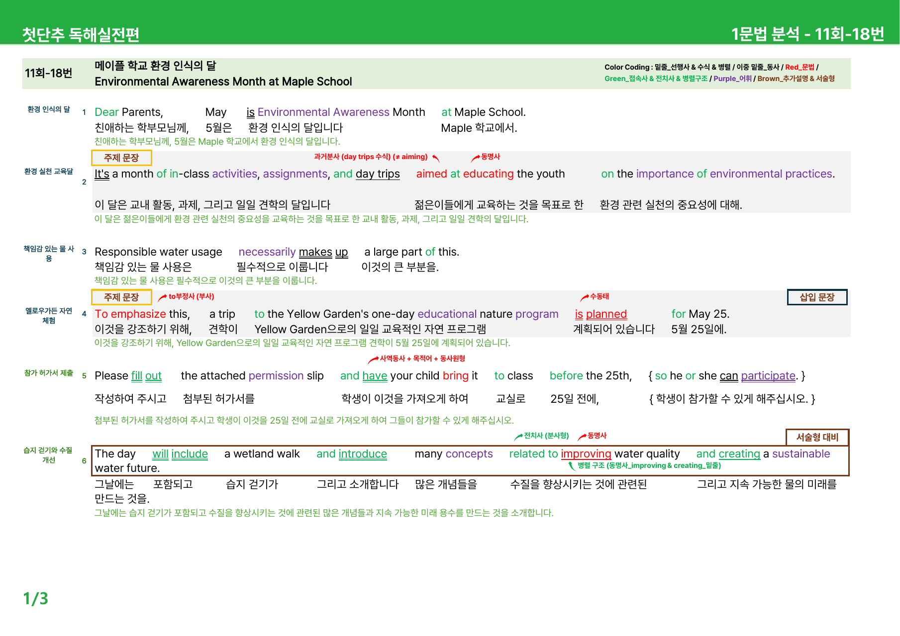The height and width of the screenshot is (636, 900).
Task: Click sentence number '6' in margin
Action: (x=84, y=461)
